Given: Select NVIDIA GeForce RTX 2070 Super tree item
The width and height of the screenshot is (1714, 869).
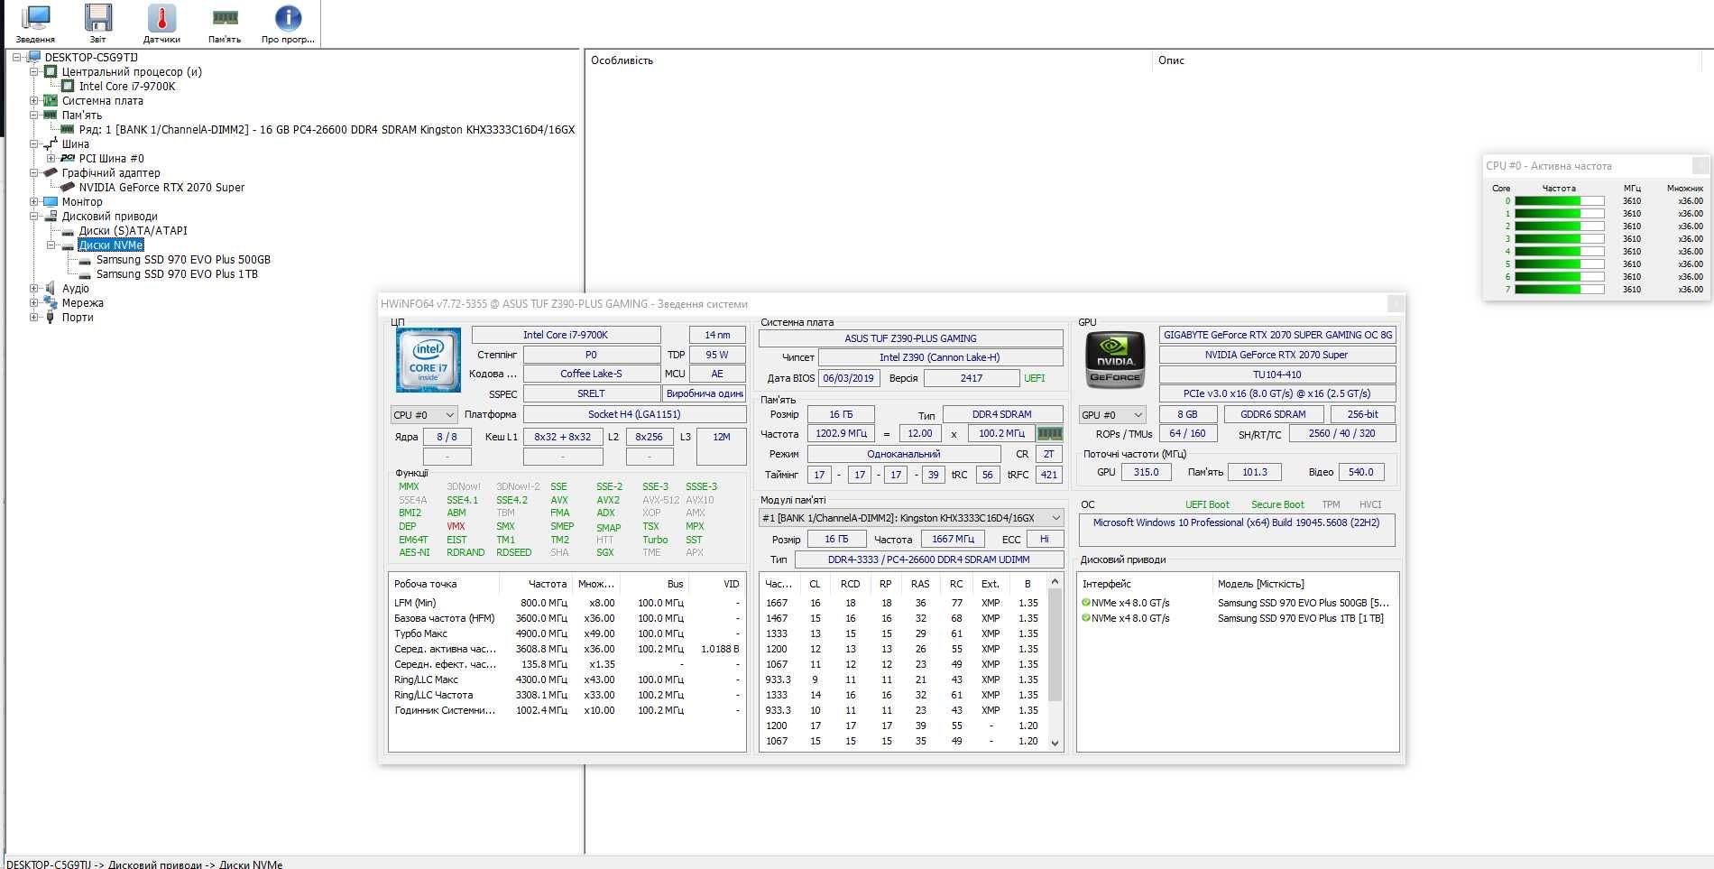Looking at the screenshot, I should (161, 187).
